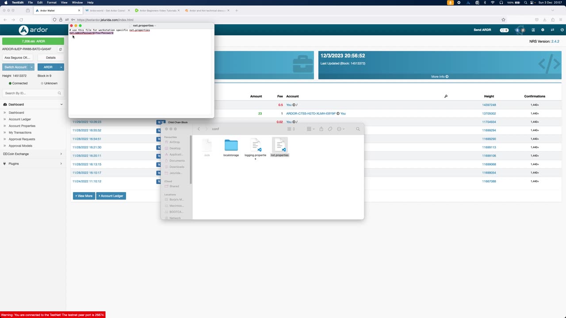The height and width of the screenshot is (318, 566).
Task: Select Downloads in Finder sidebar
Action: tap(176, 167)
